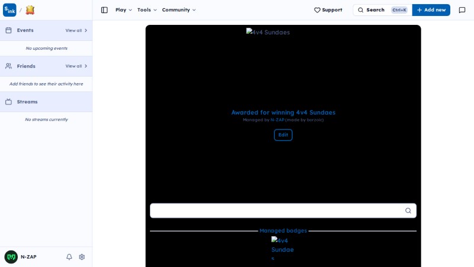Screen dimensions: 474x267
Task: Click 'Awarded for winning 4v4 Sundaes' text
Action: (283, 113)
